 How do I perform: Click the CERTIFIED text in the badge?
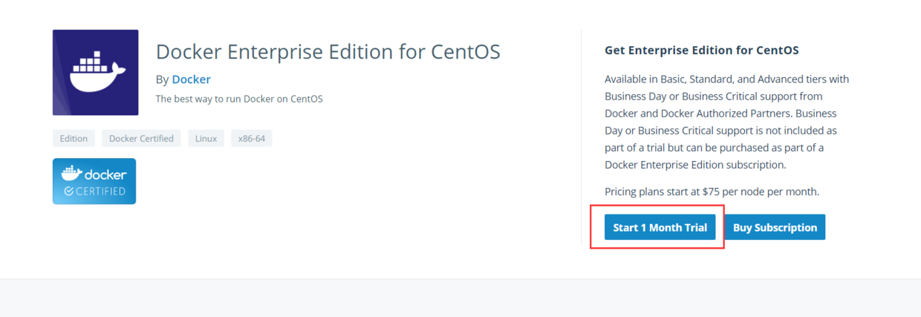100,191
